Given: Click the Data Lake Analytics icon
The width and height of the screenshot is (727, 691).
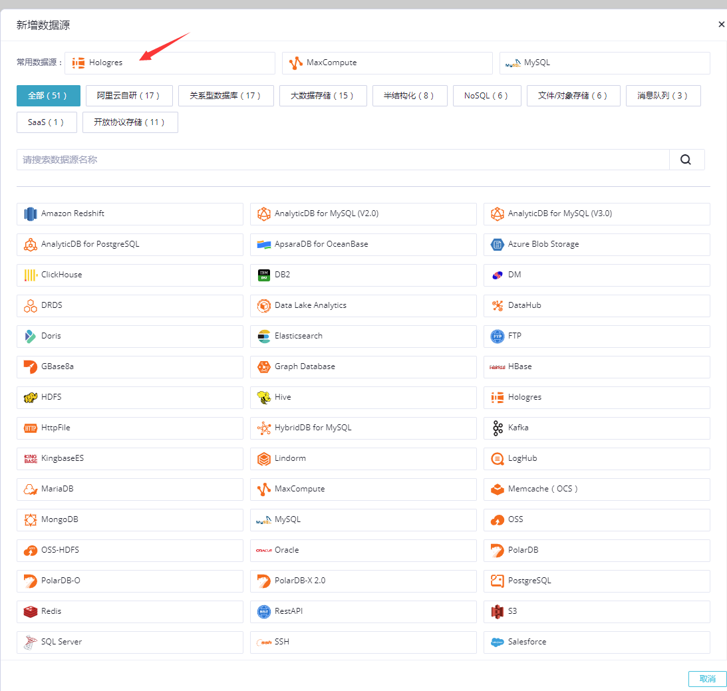Looking at the screenshot, I should pyautogui.click(x=264, y=306).
